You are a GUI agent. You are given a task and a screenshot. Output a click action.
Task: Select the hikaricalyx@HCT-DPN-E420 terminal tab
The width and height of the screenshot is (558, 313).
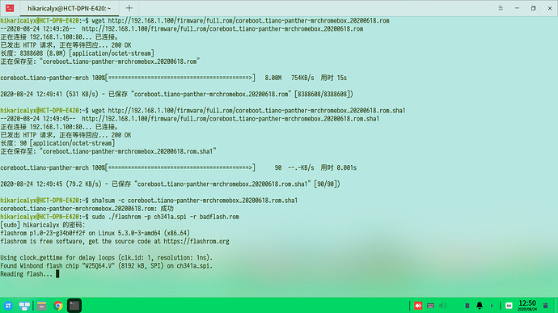tap(69, 8)
